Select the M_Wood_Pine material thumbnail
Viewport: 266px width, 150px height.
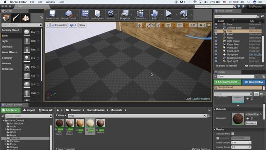point(90,123)
